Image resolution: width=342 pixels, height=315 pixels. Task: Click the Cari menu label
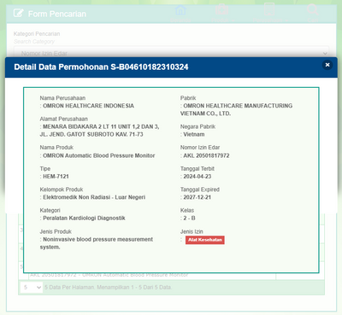tap(313, 20)
